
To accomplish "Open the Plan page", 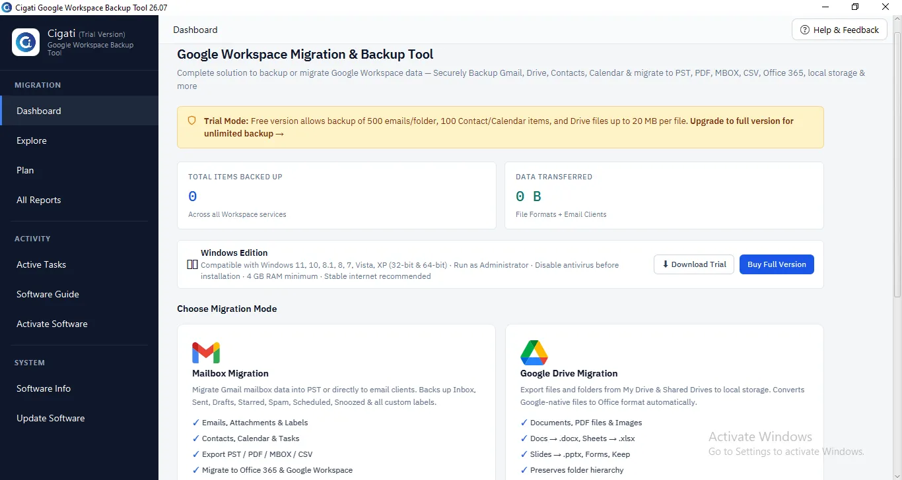I will pos(79,170).
